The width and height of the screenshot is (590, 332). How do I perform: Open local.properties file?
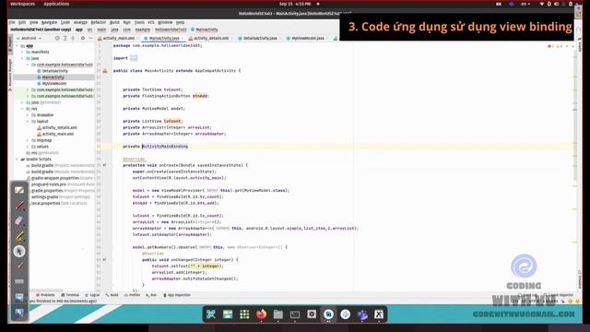point(45,203)
